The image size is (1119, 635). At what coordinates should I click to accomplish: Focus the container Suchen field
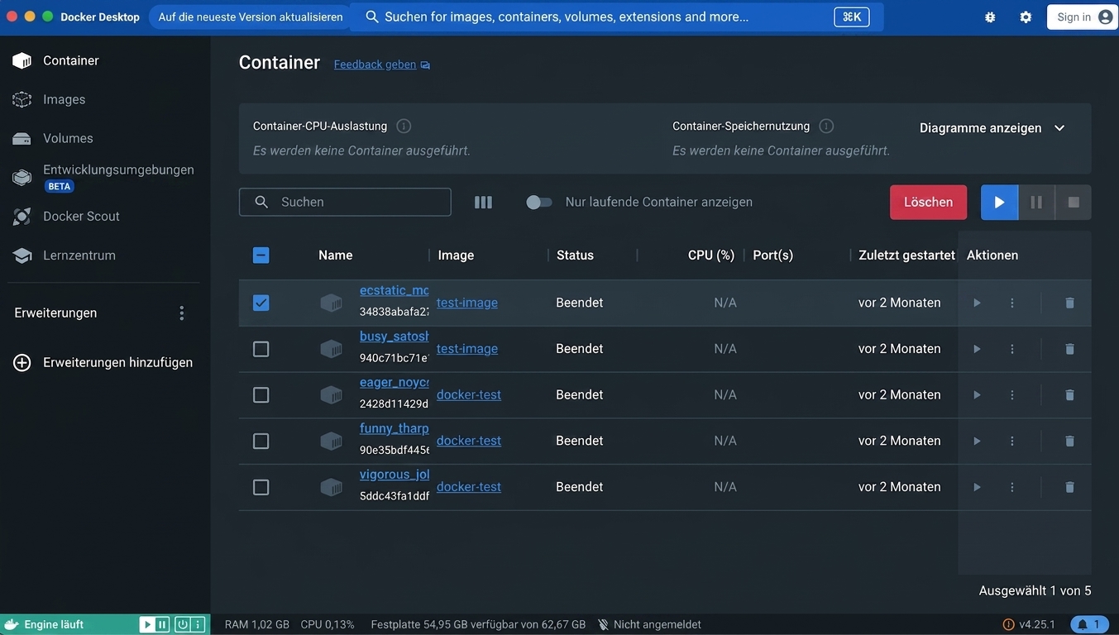click(345, 202)
